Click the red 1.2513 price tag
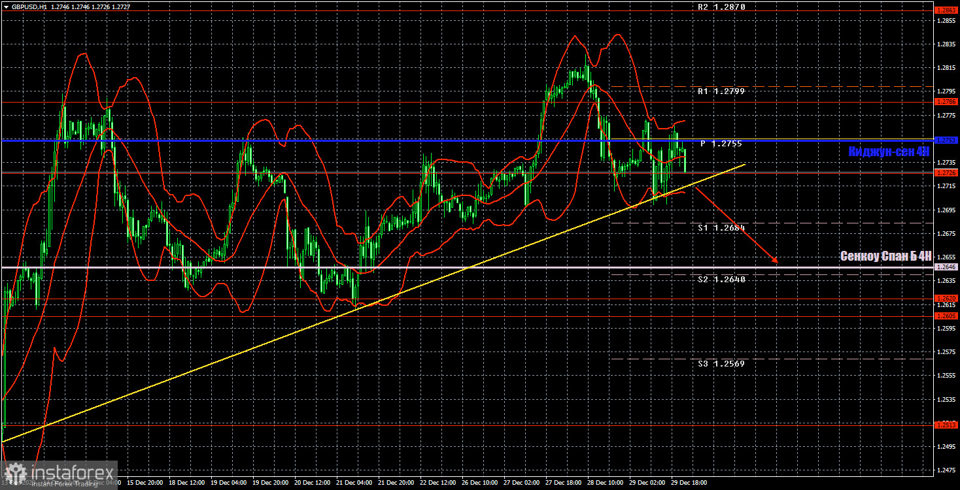 tap(947, 425)
